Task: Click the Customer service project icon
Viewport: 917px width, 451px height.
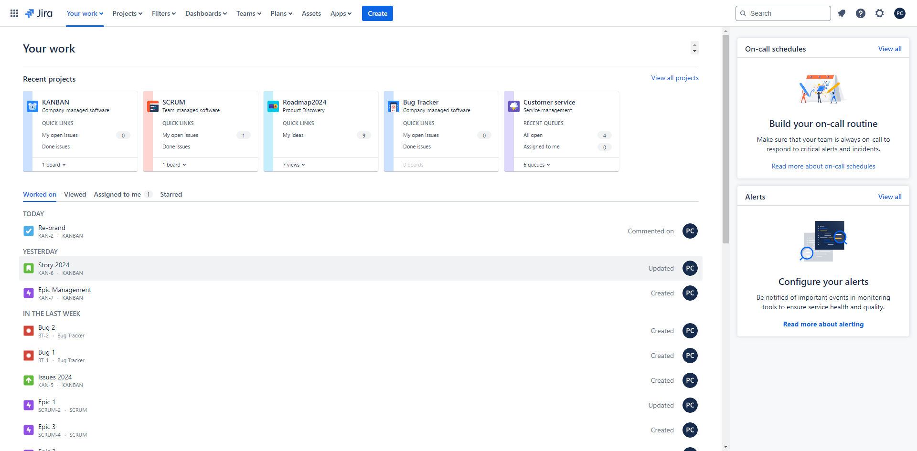Action: [x=514, y=106]
